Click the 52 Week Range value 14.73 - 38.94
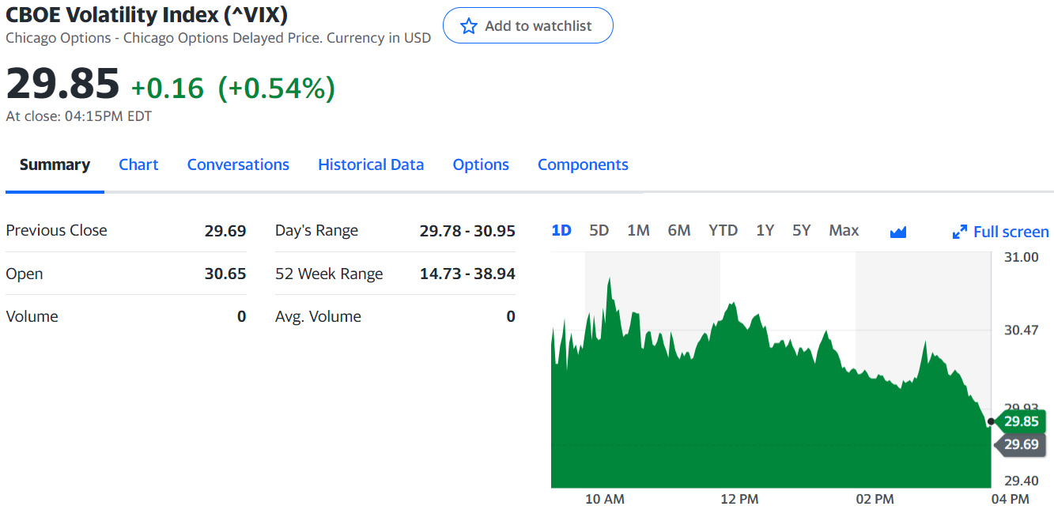Viewport: 1054px width, 510px height. (x=467, y=274)
